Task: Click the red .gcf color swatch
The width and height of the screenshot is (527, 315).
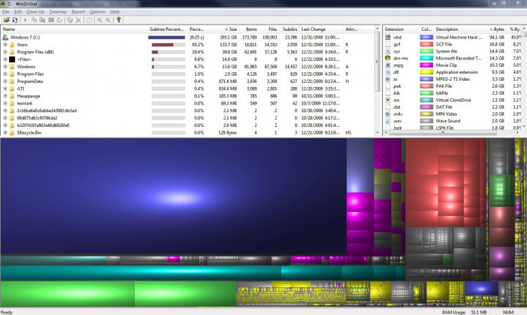Action: click(427, 44)
